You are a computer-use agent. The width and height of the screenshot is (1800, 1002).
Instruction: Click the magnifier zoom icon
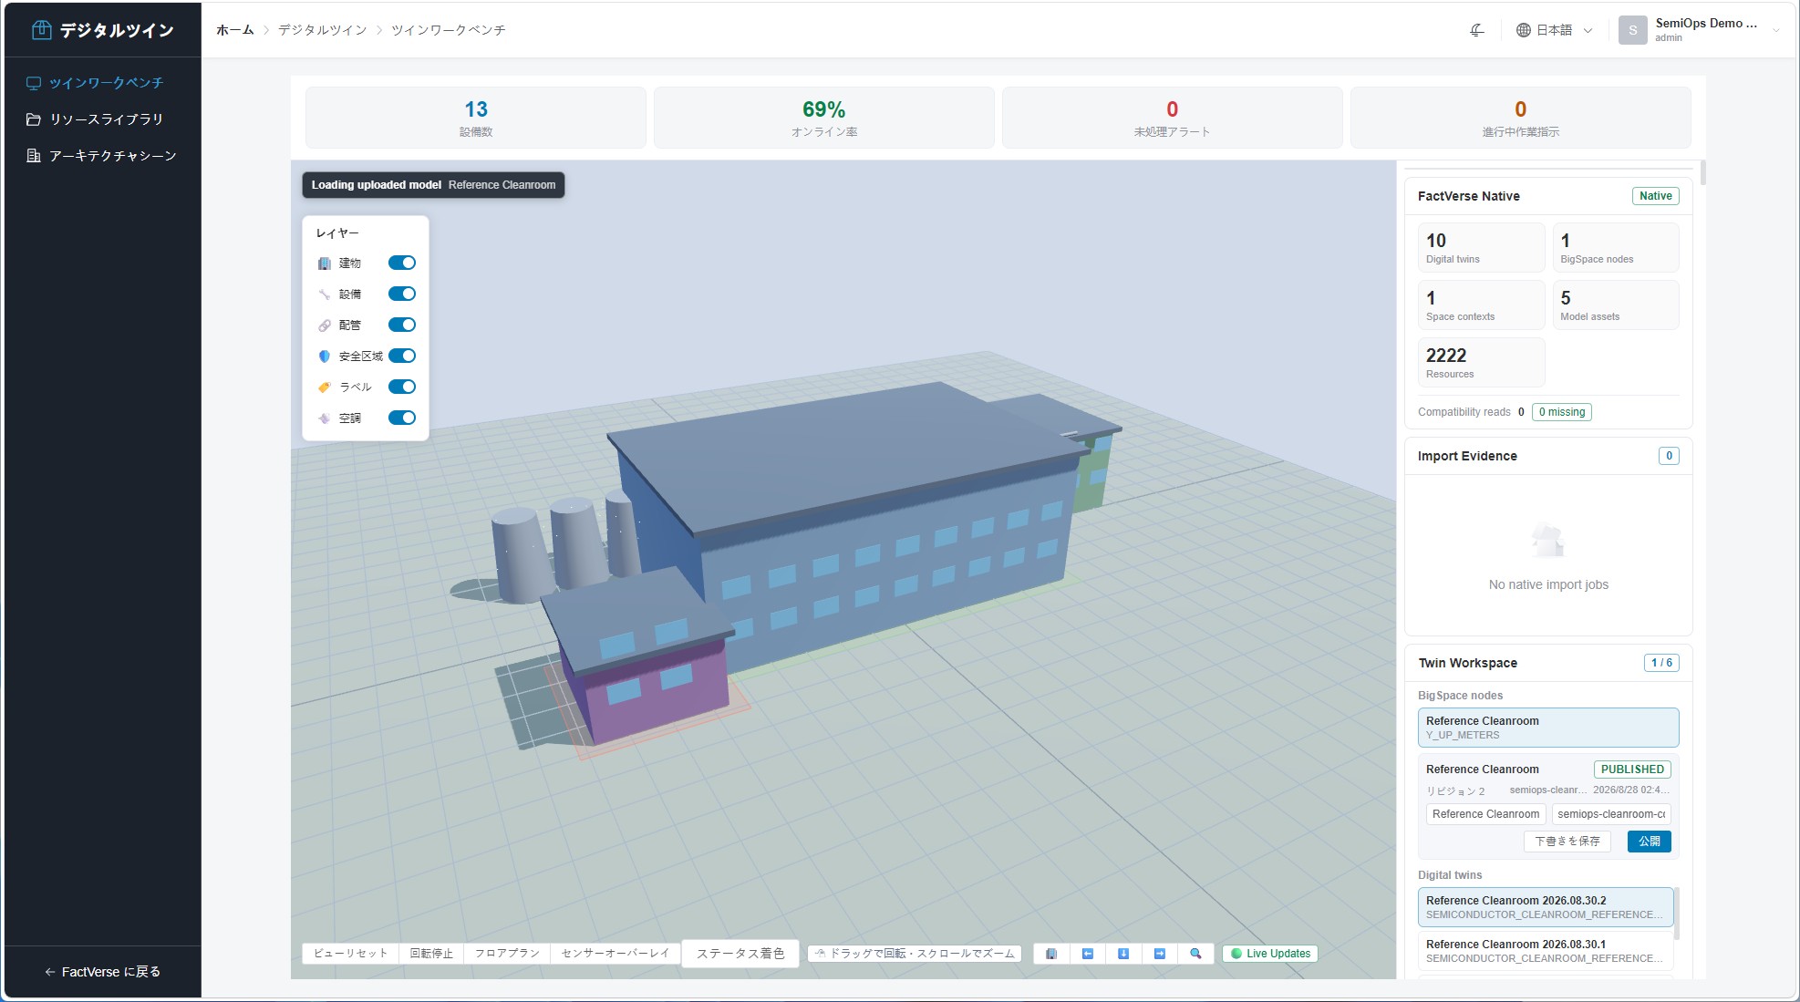click(1195, 954)
